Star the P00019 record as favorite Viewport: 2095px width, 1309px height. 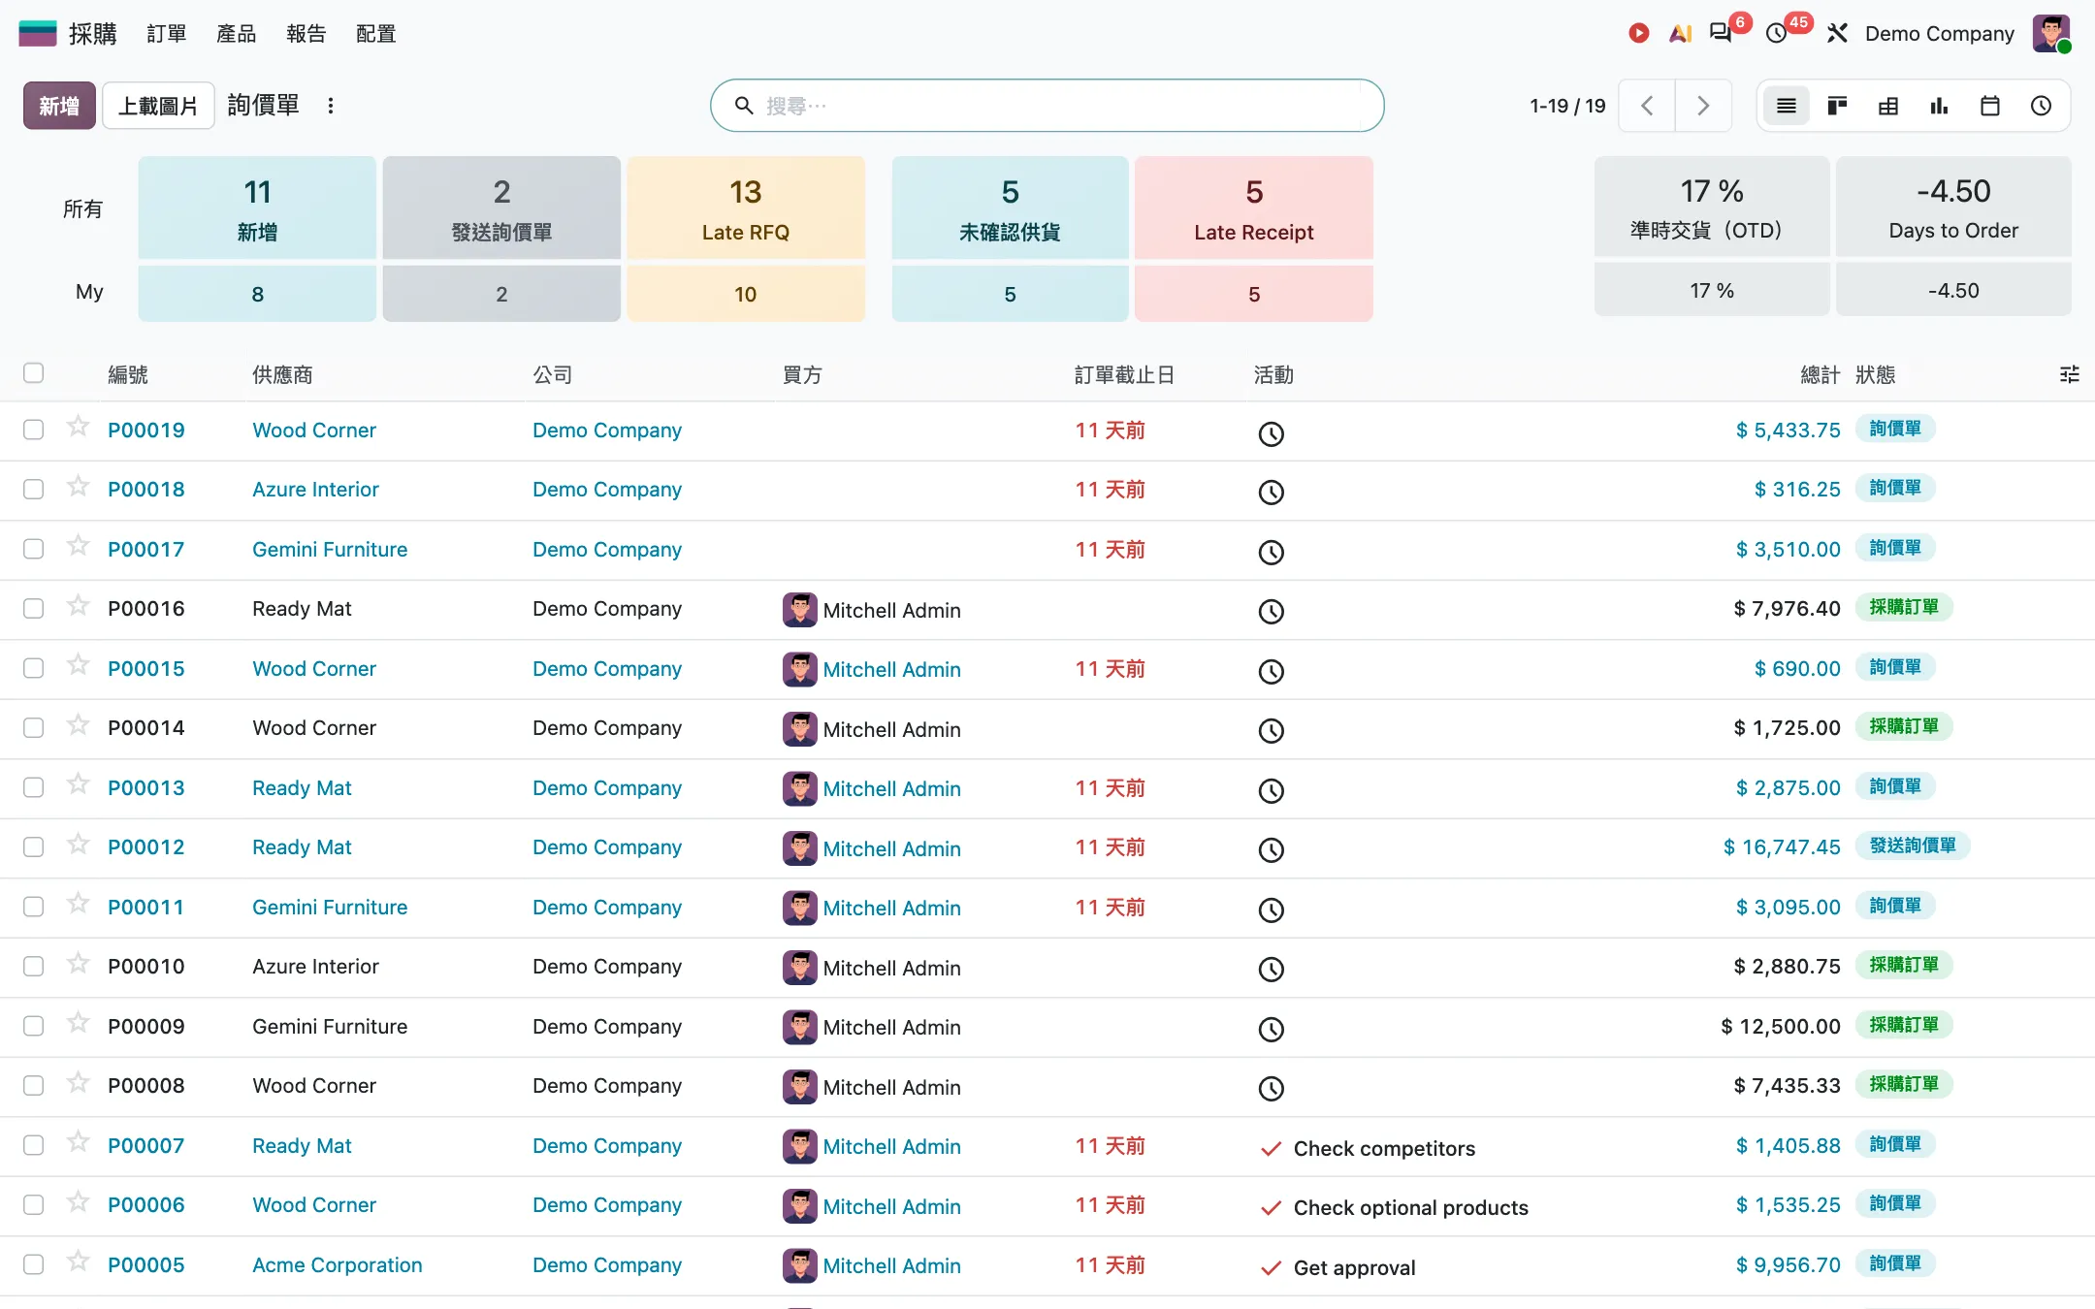[79, 427]
